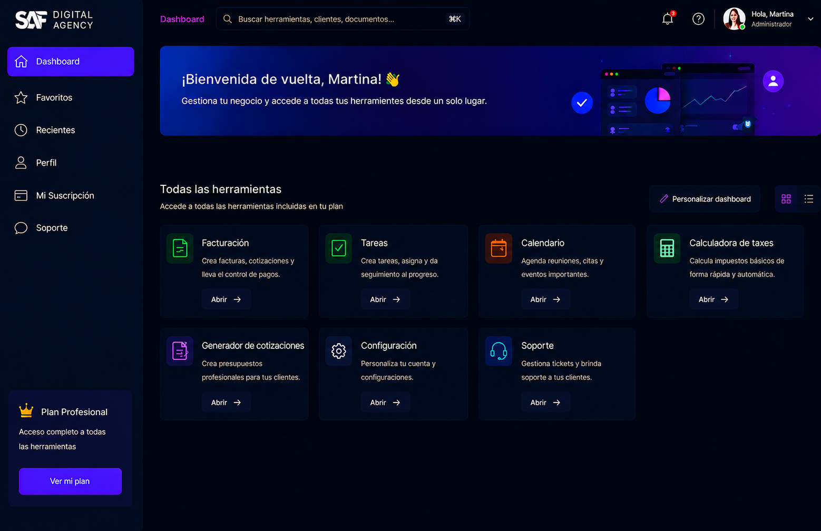The width and height of the screenshot is (821, 531).
Task: Click the Administrador role label
Action: (771, 24)
